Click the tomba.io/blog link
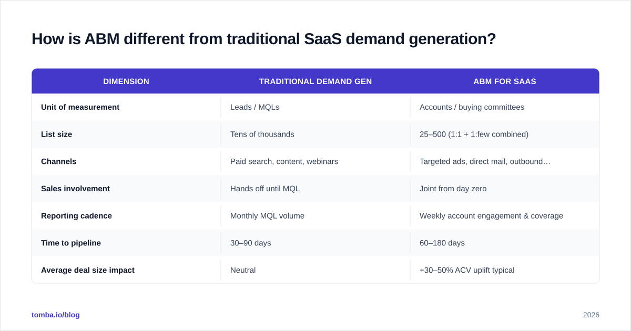The width and height of the screenshot is (631, 331). pyautogui.click(x=56, y=315)
